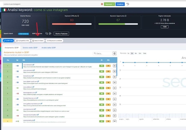The image size is (186, 130).
Task: Click the 720 search volume value
Action: [x=25, y=21]
